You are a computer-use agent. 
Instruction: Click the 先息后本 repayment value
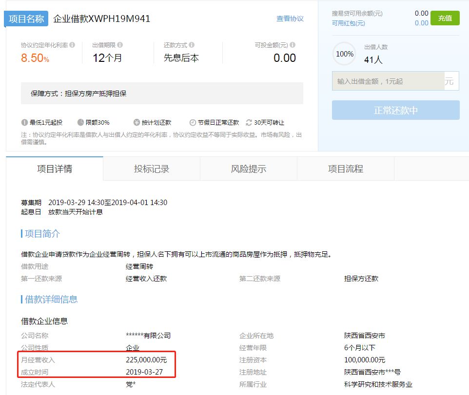181,57
